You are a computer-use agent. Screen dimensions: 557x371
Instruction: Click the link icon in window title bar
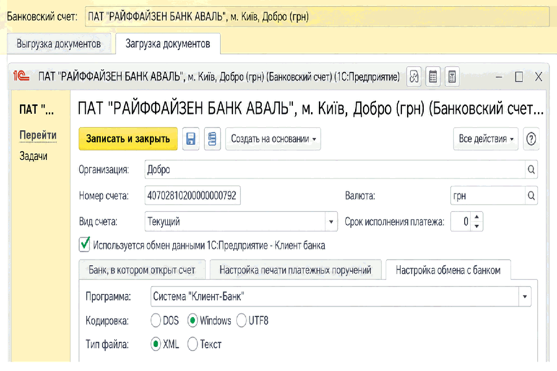click(414, 77)
